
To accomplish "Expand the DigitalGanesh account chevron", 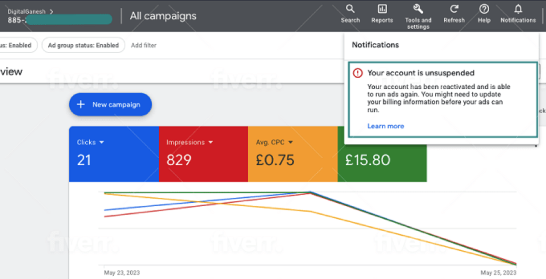I will 52,12.
